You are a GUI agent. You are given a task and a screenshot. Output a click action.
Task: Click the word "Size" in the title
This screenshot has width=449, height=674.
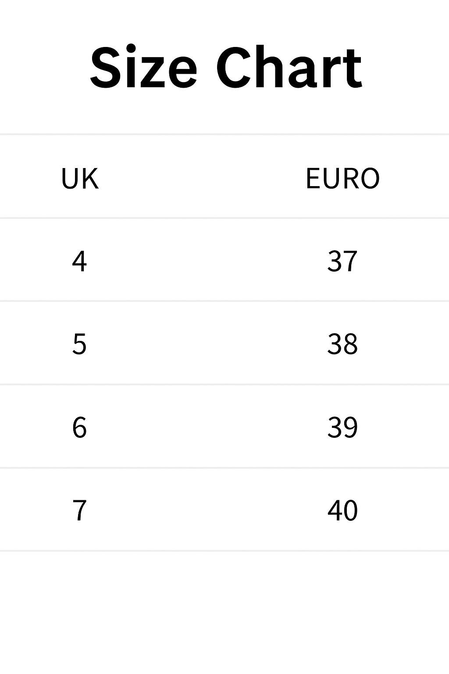pos(143,68)
